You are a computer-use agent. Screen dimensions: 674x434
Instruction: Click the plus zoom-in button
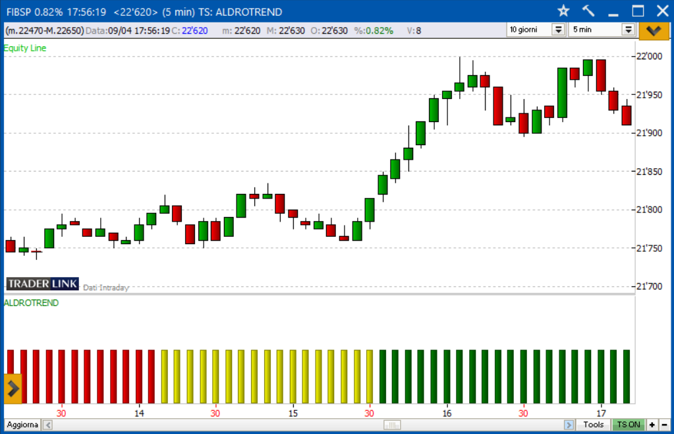[652, 425]
